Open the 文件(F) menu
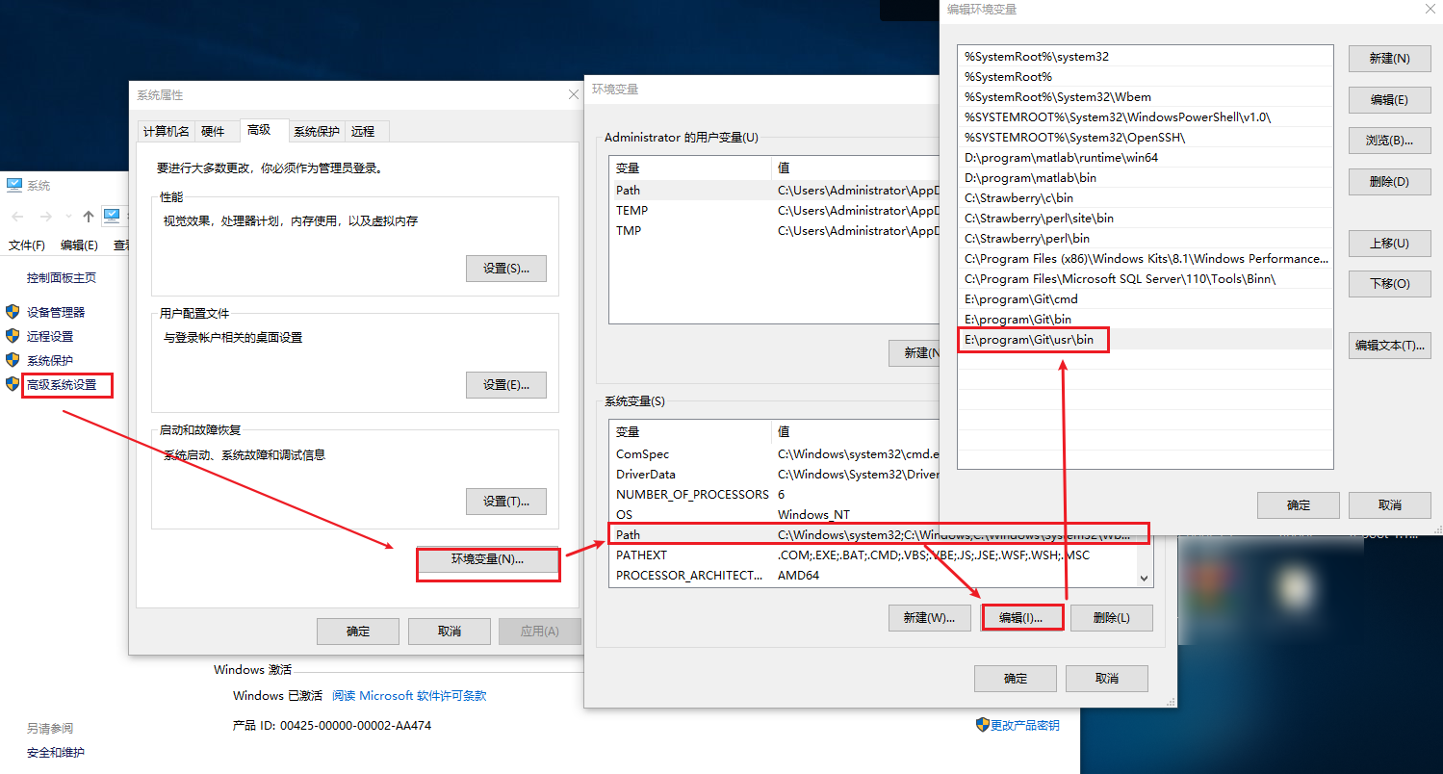The width and height of the screenshot is (1443, 774). pos(27,245)
